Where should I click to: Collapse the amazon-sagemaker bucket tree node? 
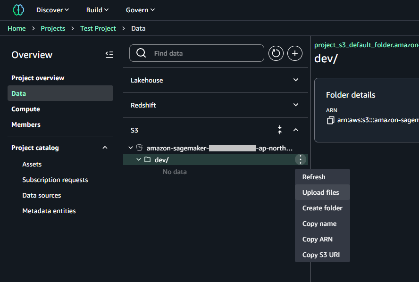click(131, 148)
